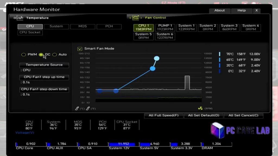Image resolution: width=278 pixels, height=156 pixels.
Task: Switch to the PCH temperature tab
Action: [109, 26]
